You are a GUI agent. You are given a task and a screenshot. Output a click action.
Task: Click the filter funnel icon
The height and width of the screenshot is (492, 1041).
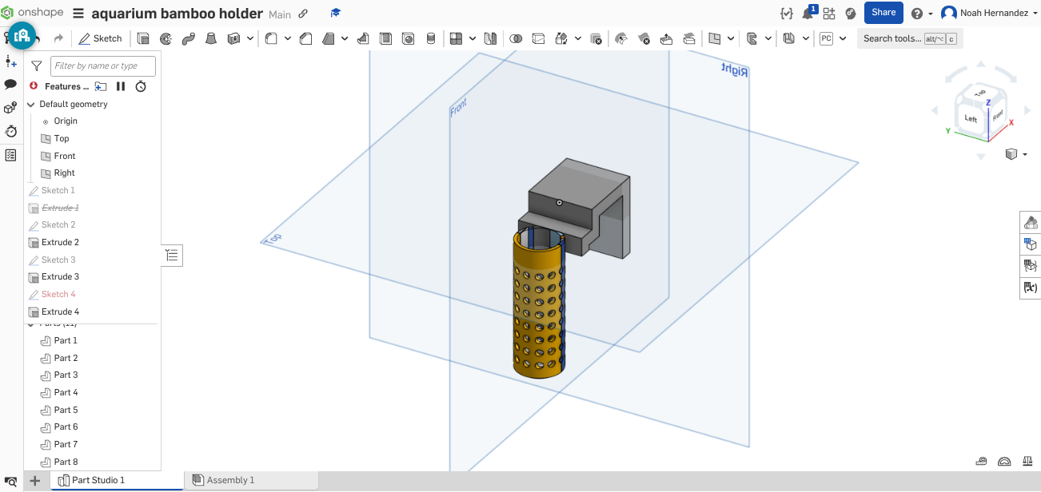click(x=36, y=66)
